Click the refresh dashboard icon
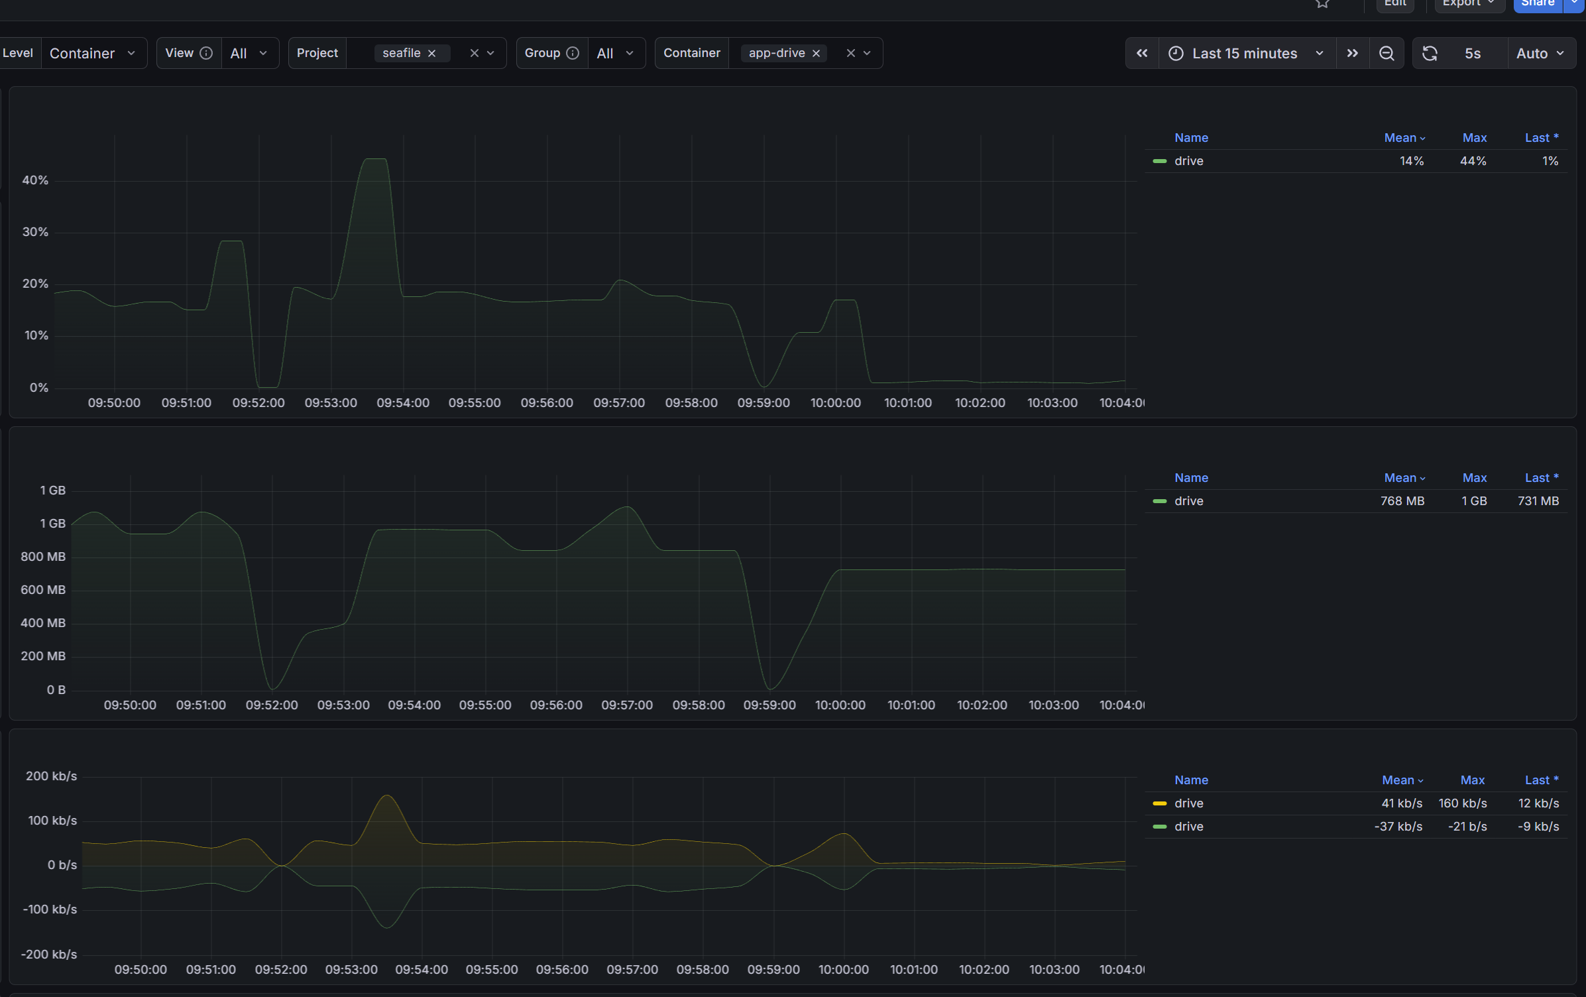The width and height of the screenshot is (1586, 997). point(1430,53)
